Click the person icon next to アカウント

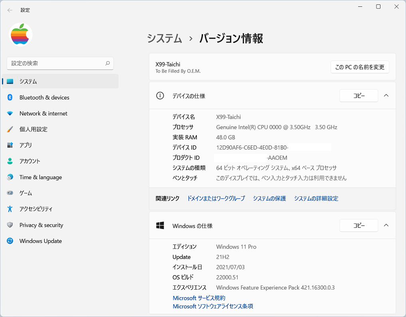pyautogui.click(x=10, y=161)
